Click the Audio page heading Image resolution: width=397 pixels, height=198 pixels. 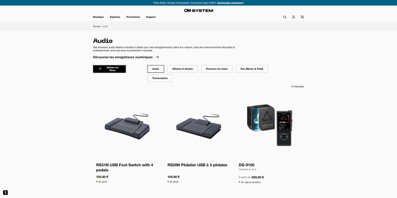coord(103,41)
